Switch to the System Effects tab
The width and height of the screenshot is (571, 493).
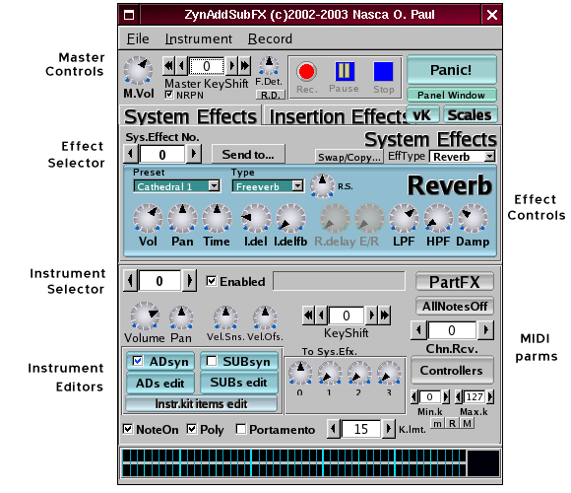pos(190,116)
